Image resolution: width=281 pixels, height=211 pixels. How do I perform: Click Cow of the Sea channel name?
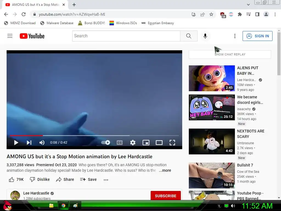click(x=248, y=171)
